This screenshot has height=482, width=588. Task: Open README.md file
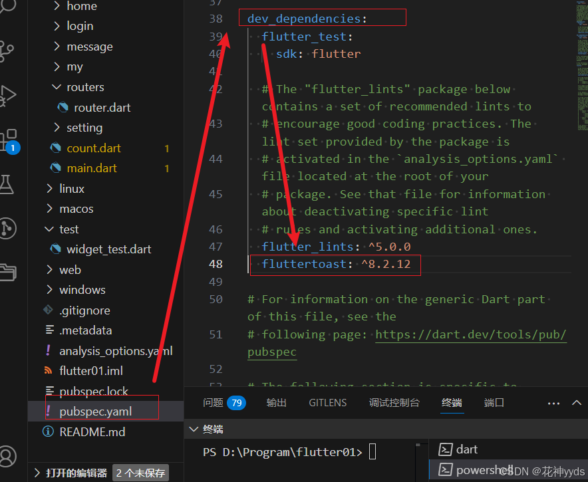[92, 431]
